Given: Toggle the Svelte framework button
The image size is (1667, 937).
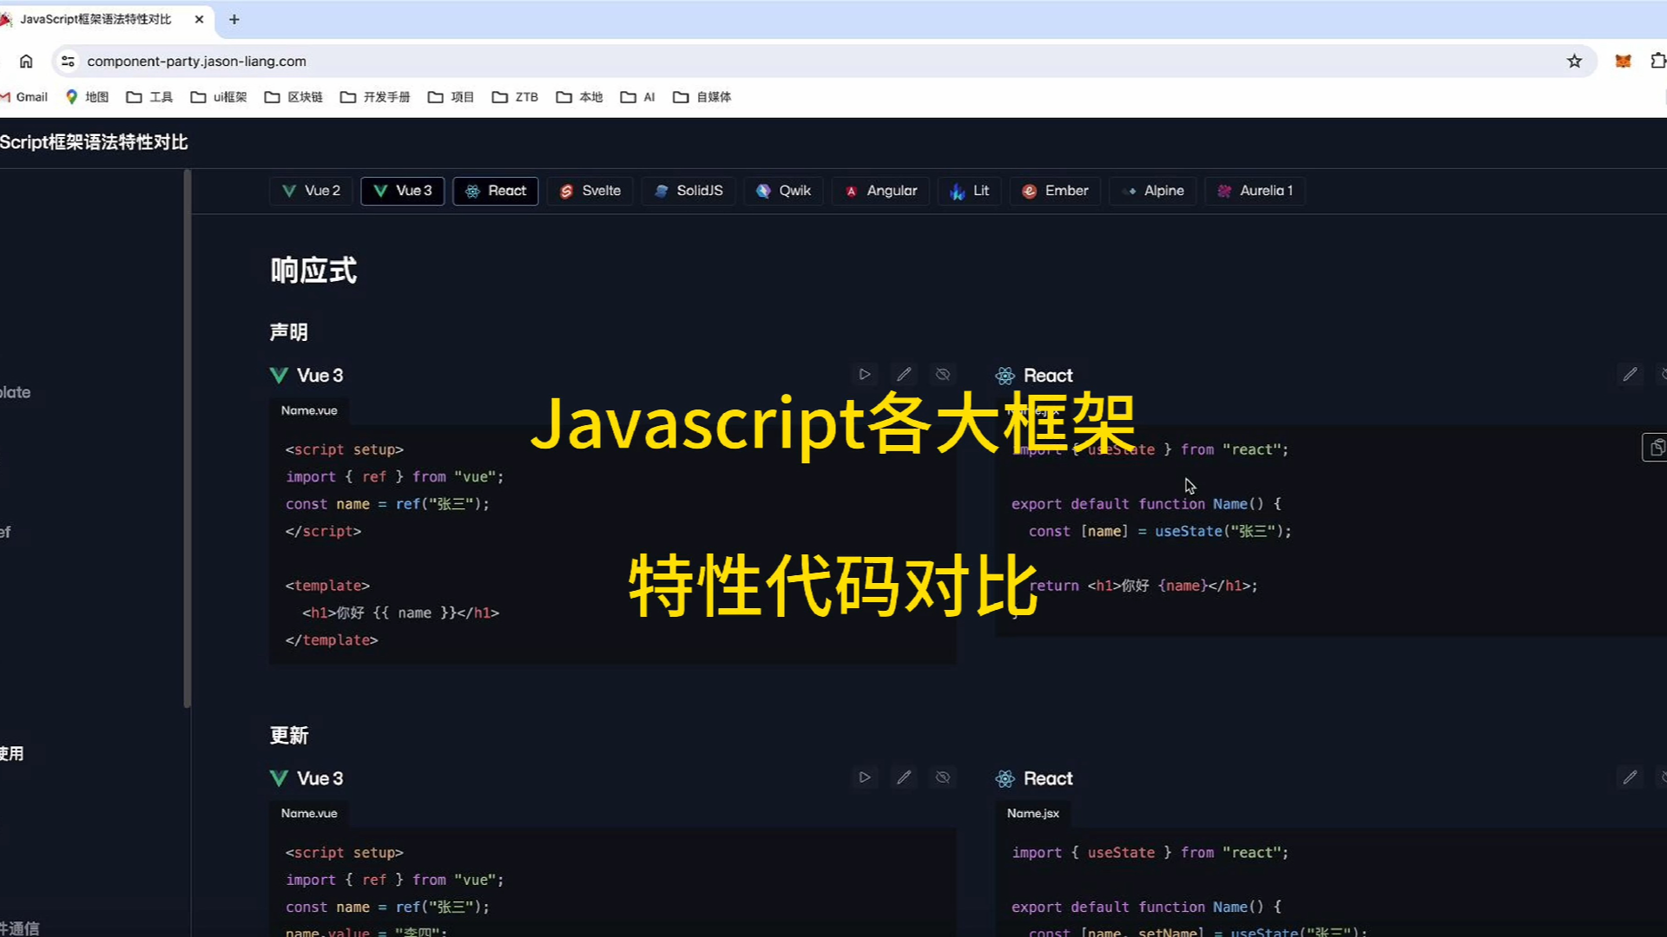Looking at the screenshot, I should point(590,191).
